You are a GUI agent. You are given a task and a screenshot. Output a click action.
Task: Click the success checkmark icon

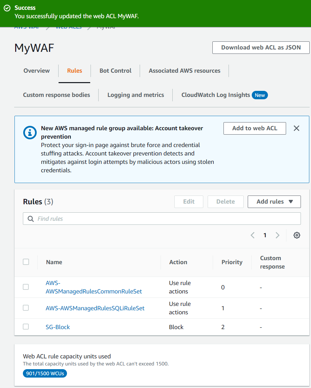coord(7,8)
